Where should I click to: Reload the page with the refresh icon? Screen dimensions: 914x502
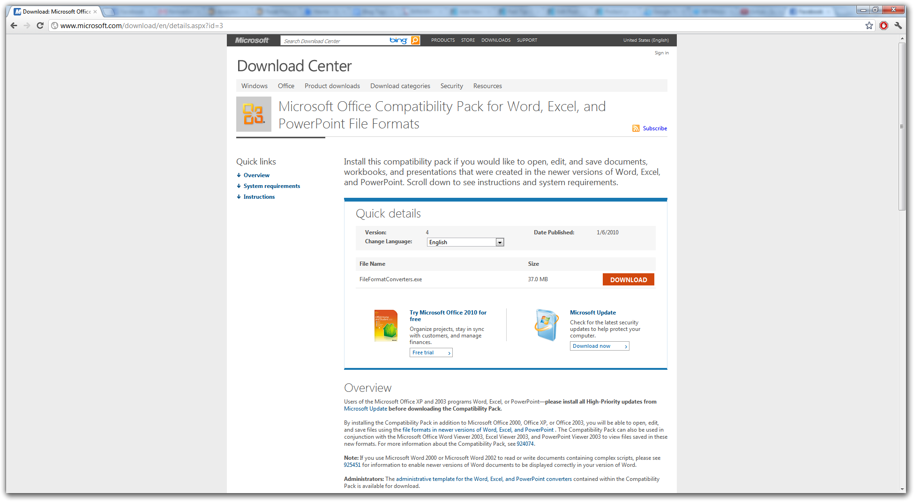click(40, 25)
